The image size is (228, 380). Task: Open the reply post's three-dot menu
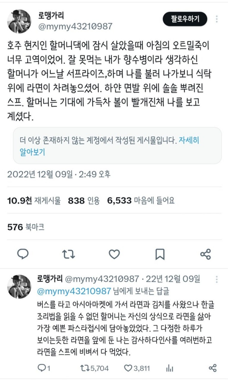point(217,279)
